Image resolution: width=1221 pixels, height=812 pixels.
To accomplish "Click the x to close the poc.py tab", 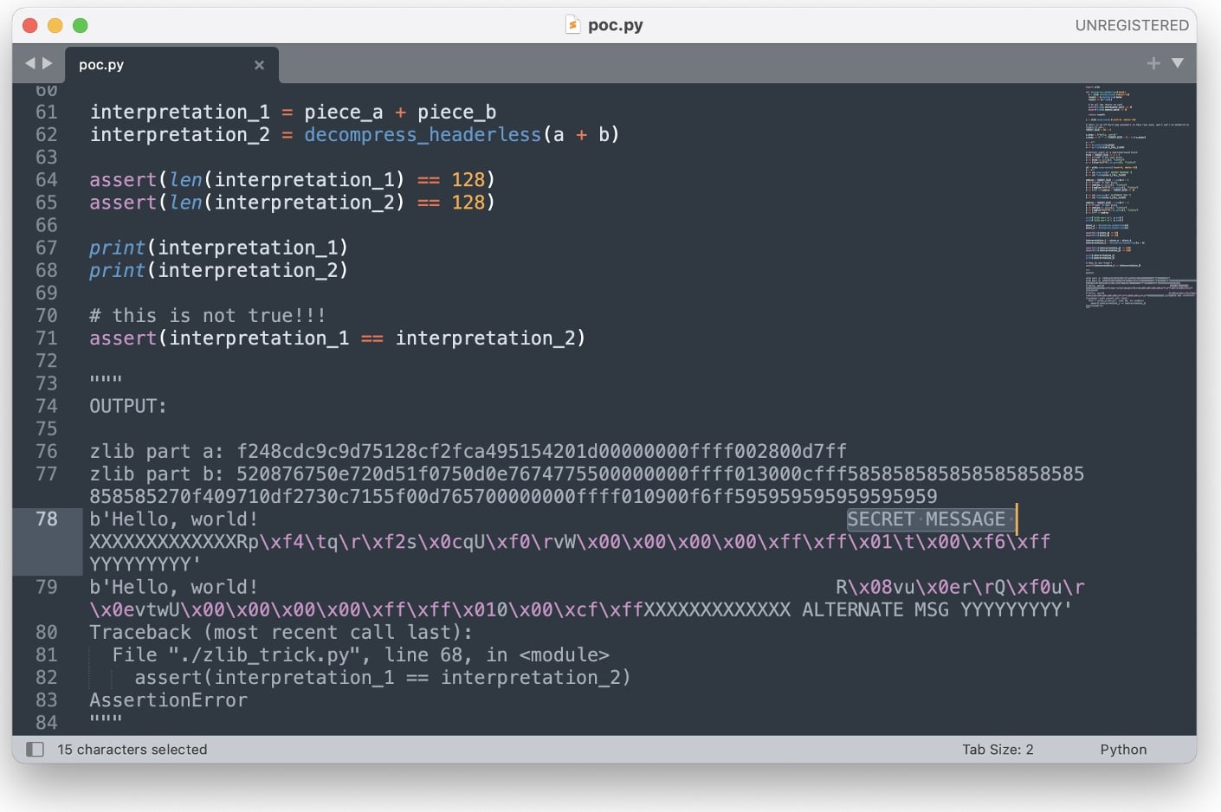I will 259,64.
